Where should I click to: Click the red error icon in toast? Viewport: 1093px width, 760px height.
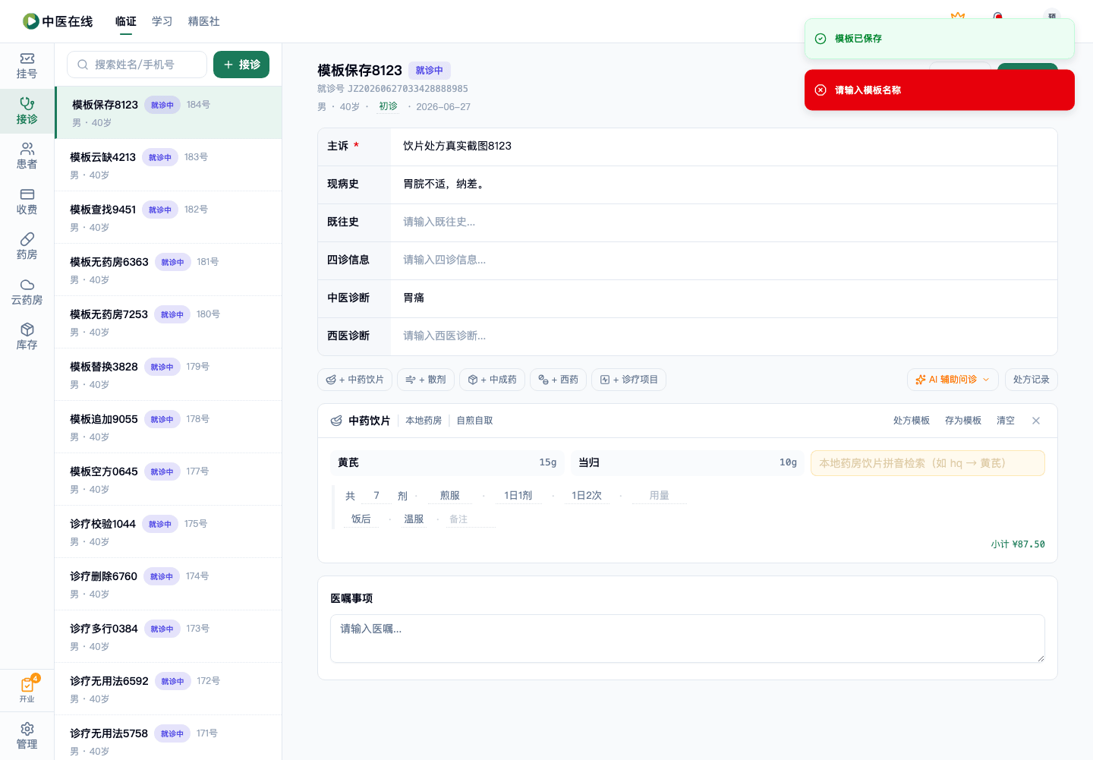coord(821,90)
